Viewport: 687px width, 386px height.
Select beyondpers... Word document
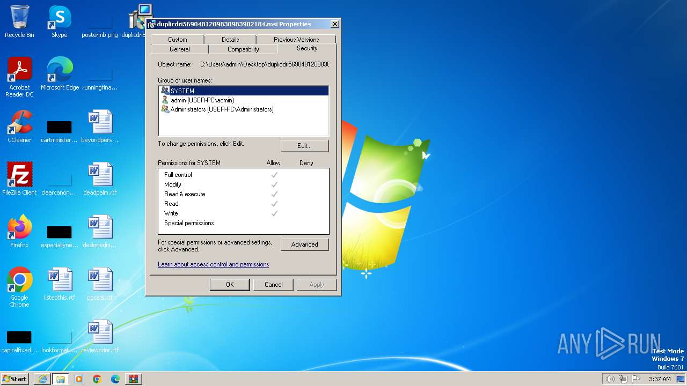(x=100, y=127)
